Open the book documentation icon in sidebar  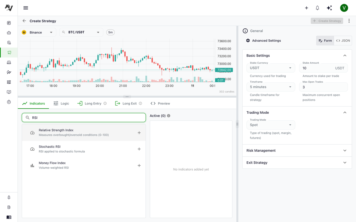pos(9,217)
